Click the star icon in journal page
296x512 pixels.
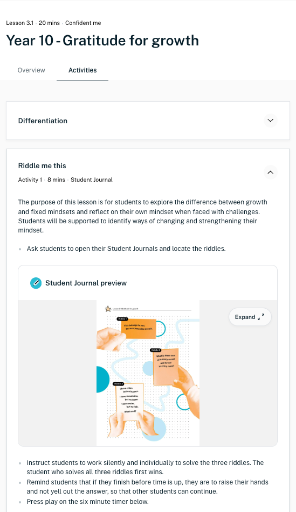108,309
